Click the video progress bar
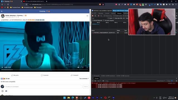178x100 pixels. (44, 70)
